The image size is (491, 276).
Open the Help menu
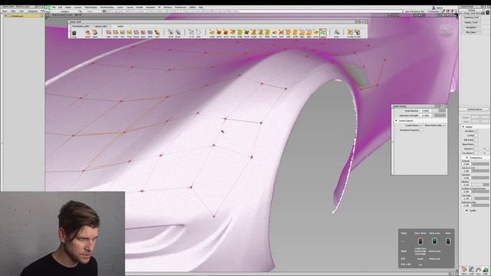pyautogui.click(x=201, y=7)
